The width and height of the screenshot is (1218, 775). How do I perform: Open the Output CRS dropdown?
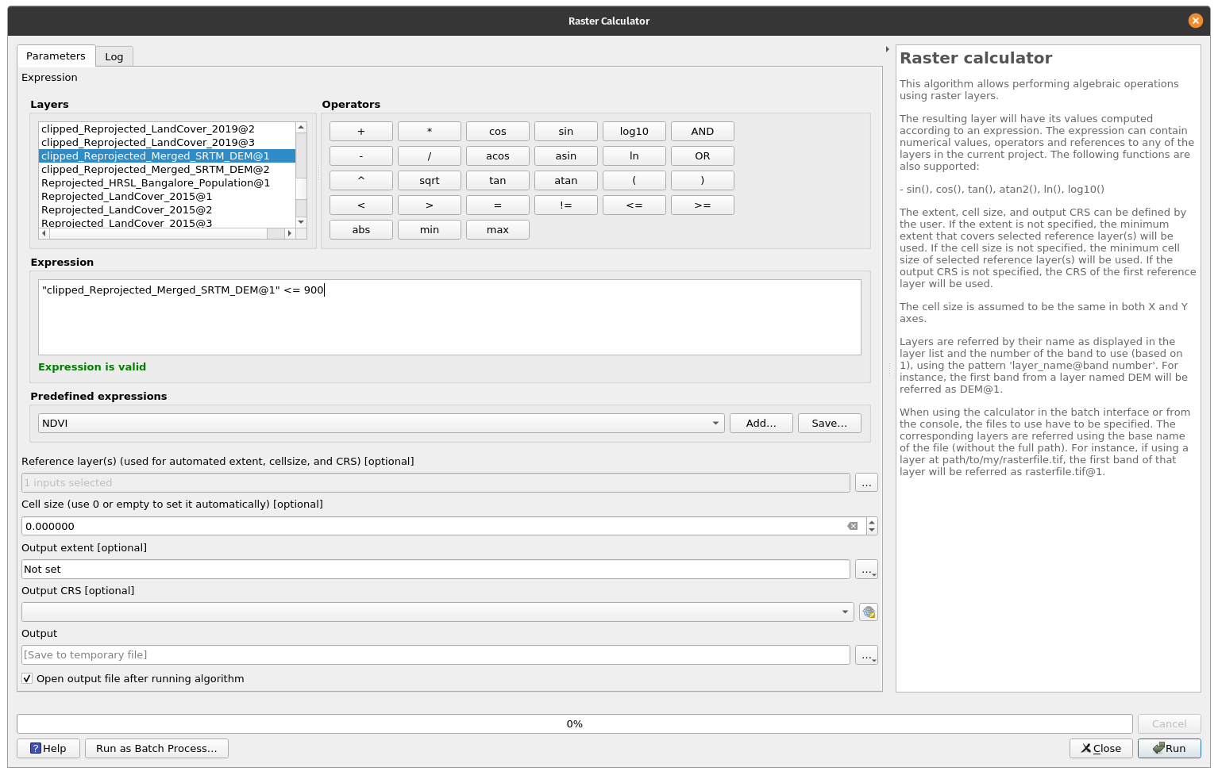[437, 612]
